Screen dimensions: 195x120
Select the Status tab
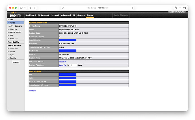[x=90, y=15]
